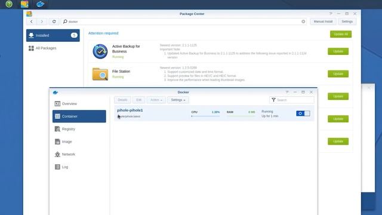This screenshot has height=215, width=382.
Task: Open Docker window help question mark
Action: [287, 92]
